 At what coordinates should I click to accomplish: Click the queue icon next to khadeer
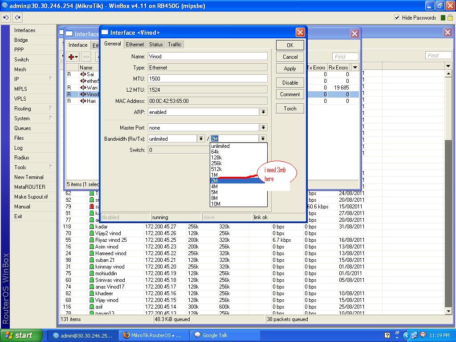92,293
